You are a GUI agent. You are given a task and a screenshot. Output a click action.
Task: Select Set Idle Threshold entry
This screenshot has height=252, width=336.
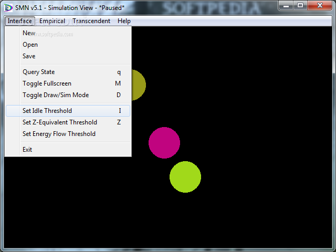coord(68,111)
